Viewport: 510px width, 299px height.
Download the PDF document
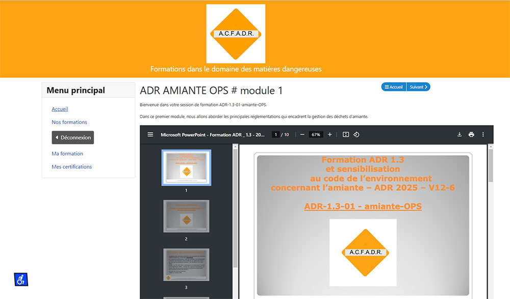click(x=460, y=134)
